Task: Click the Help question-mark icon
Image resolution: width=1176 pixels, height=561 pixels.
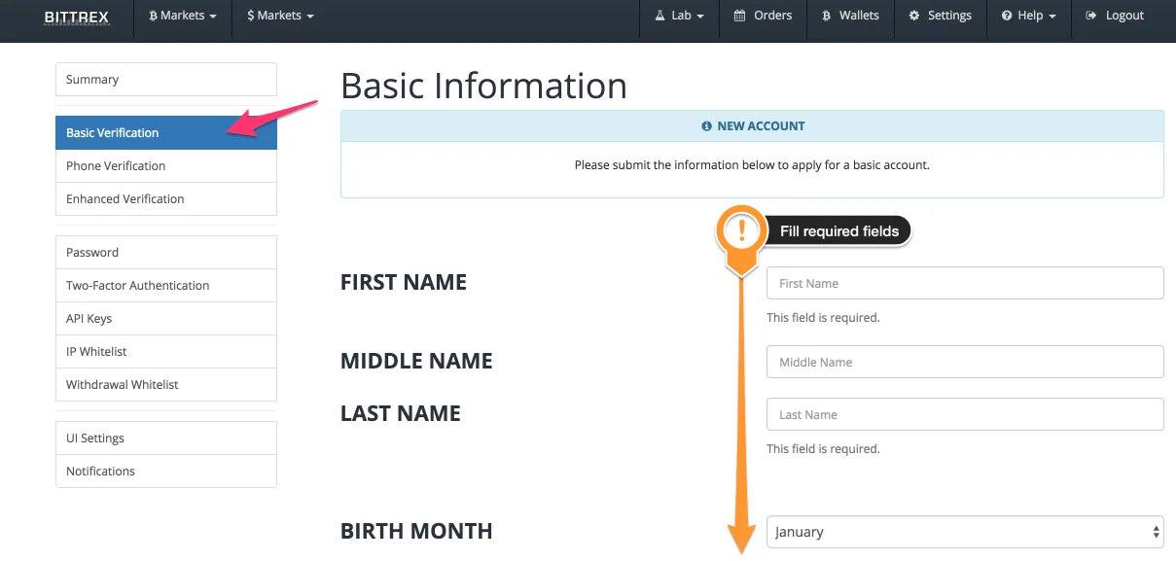Action: pyautogui.click(x=1007, y=17)
